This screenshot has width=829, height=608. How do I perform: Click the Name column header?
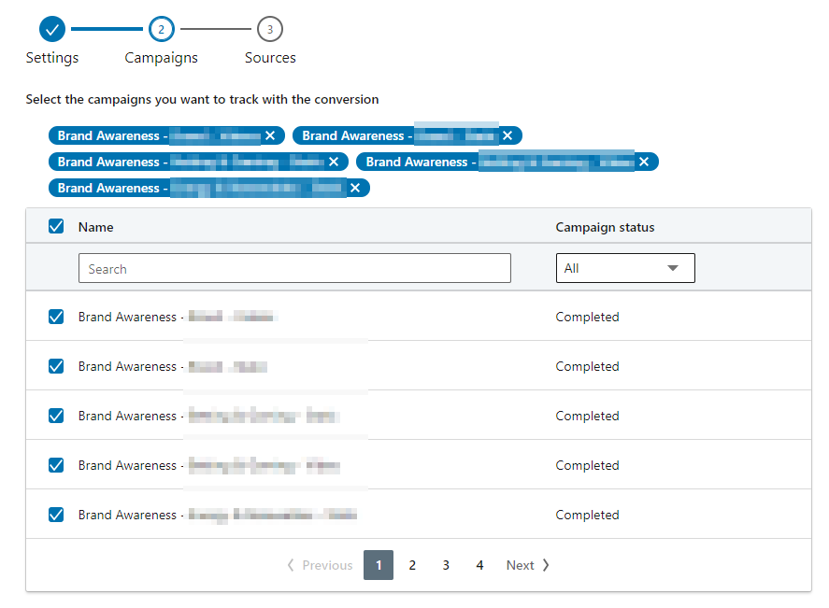95,227
